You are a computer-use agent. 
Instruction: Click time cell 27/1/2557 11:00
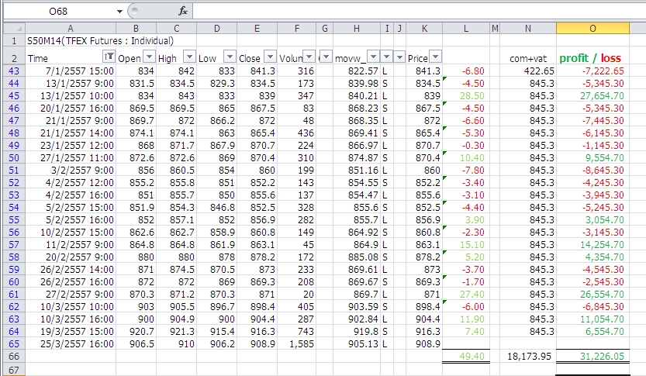pos(71,157)
